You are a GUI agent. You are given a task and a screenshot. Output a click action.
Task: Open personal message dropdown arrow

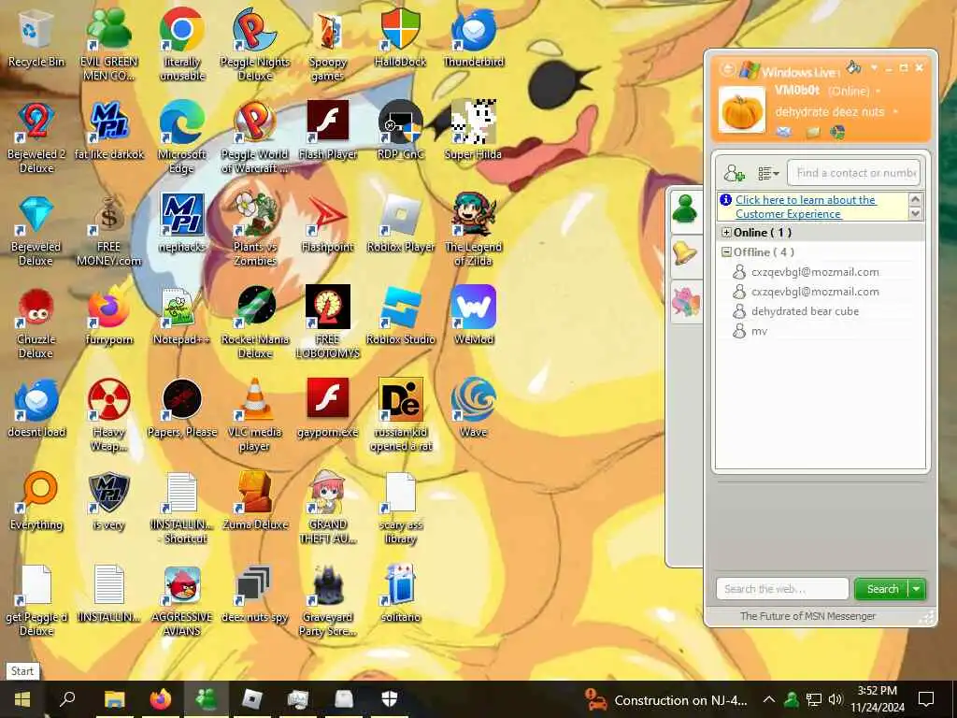click(896, 112)
